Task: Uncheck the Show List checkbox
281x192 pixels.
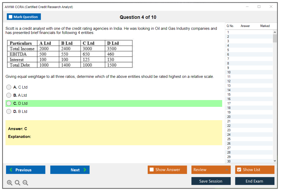Action: [239, 170]
